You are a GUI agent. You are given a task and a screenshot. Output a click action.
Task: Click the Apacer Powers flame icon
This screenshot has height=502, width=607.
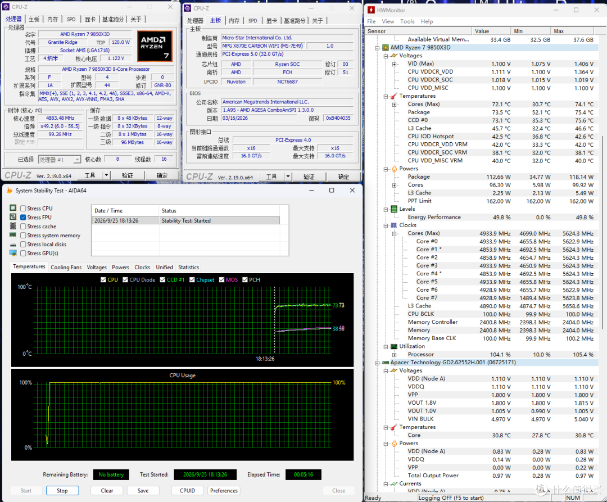[x=394, y=443]
